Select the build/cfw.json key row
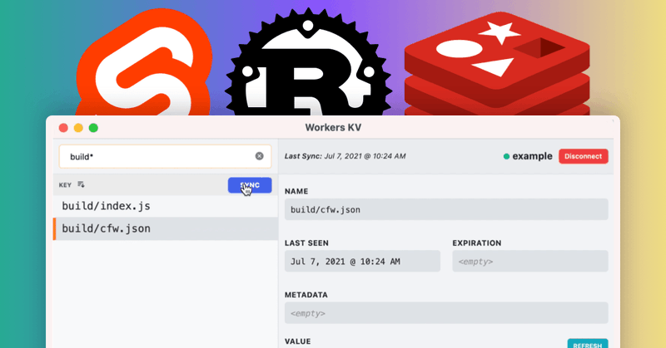This screenshot has width=666, height=348. click(166, 229)
